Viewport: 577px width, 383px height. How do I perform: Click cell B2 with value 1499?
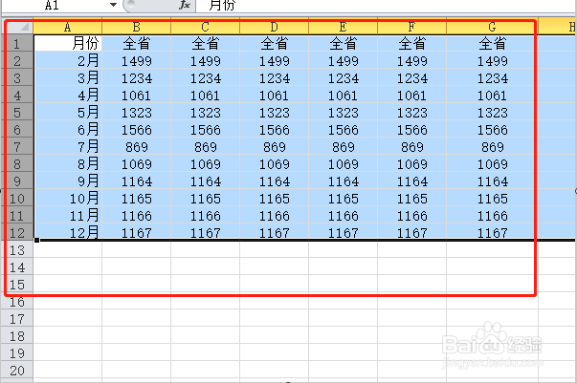(x=137, y=60)
